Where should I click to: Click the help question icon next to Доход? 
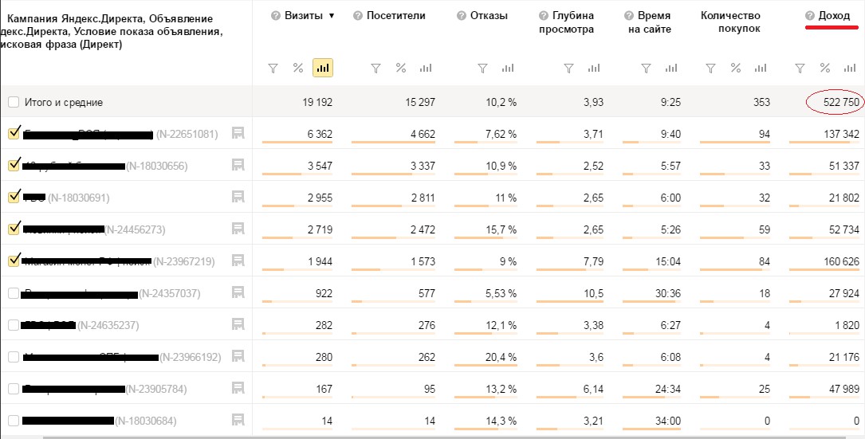pos(809,16)
